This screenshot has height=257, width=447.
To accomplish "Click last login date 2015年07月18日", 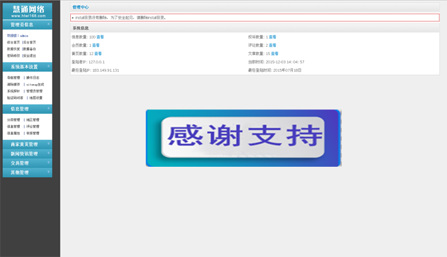I will tap(287, 70).
